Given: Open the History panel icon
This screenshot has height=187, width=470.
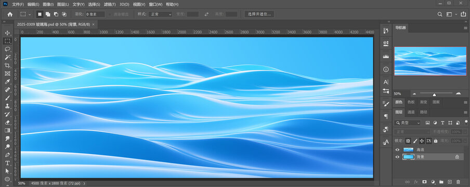Looking at the screenshot, I should 386,30.
